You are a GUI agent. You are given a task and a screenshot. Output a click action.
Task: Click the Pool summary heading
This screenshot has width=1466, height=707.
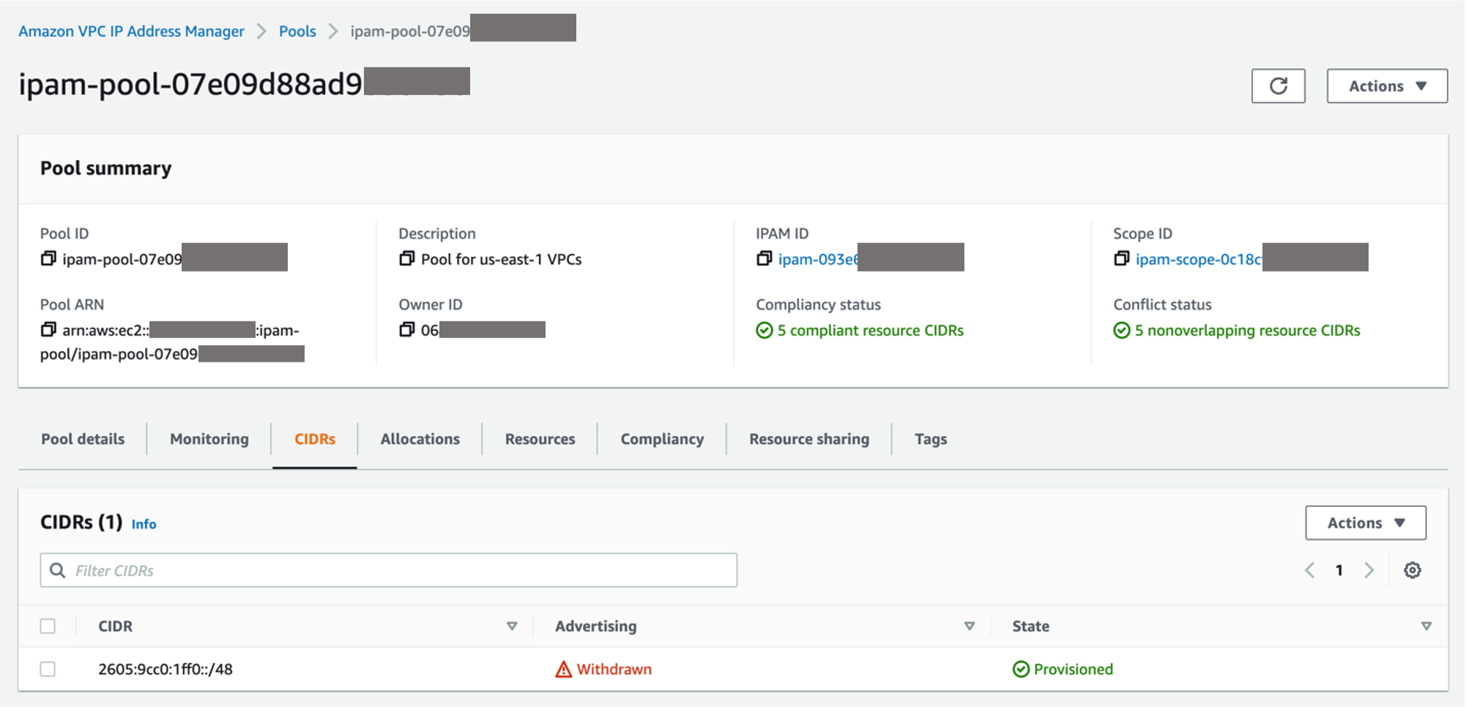point(106,168)
